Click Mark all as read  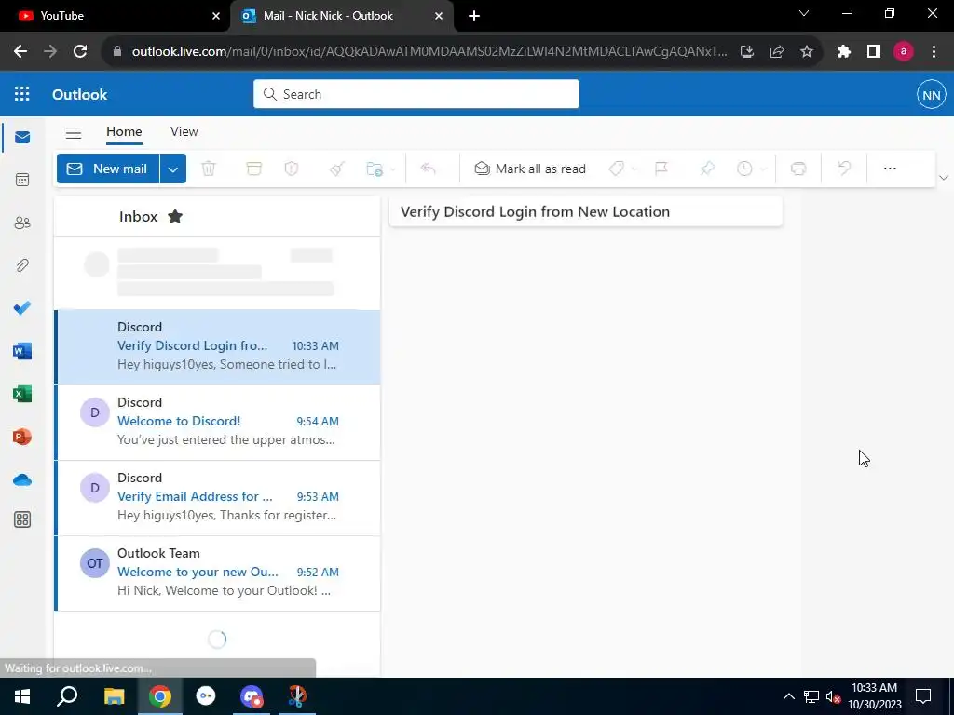(530, 169)
